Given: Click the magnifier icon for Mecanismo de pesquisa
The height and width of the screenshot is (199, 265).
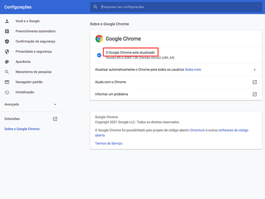Looking at the screenshot, I should [7, 72].
